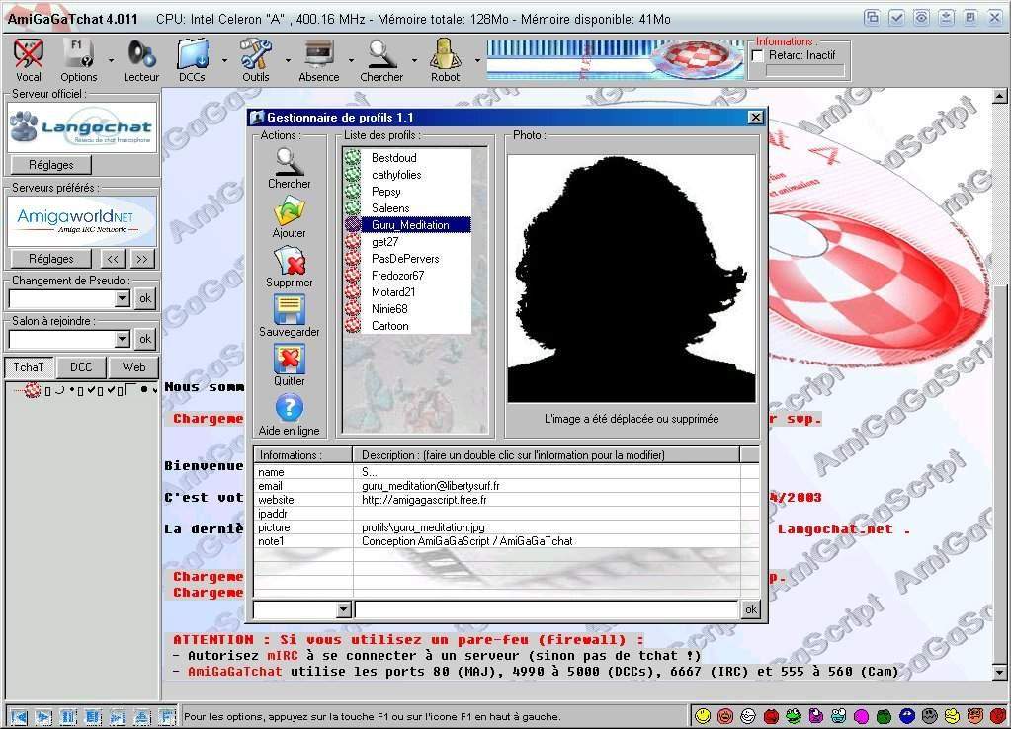Expand the dropdown arrow beside Outils
This screenshot has width=1011, height=729.
tap(288, 60)
